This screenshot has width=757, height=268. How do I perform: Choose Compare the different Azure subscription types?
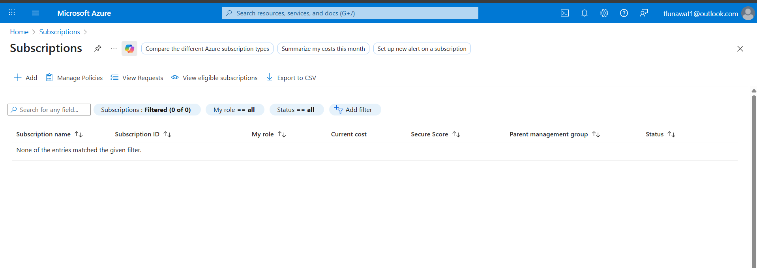[207, 48]
